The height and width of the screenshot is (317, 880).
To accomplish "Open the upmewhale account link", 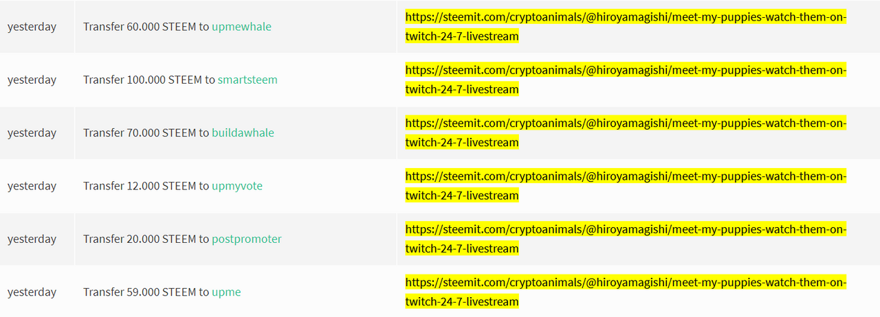I will 241,27.
